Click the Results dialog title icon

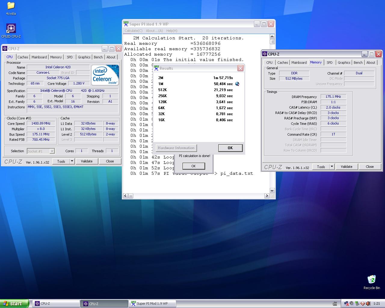point(156,68)
